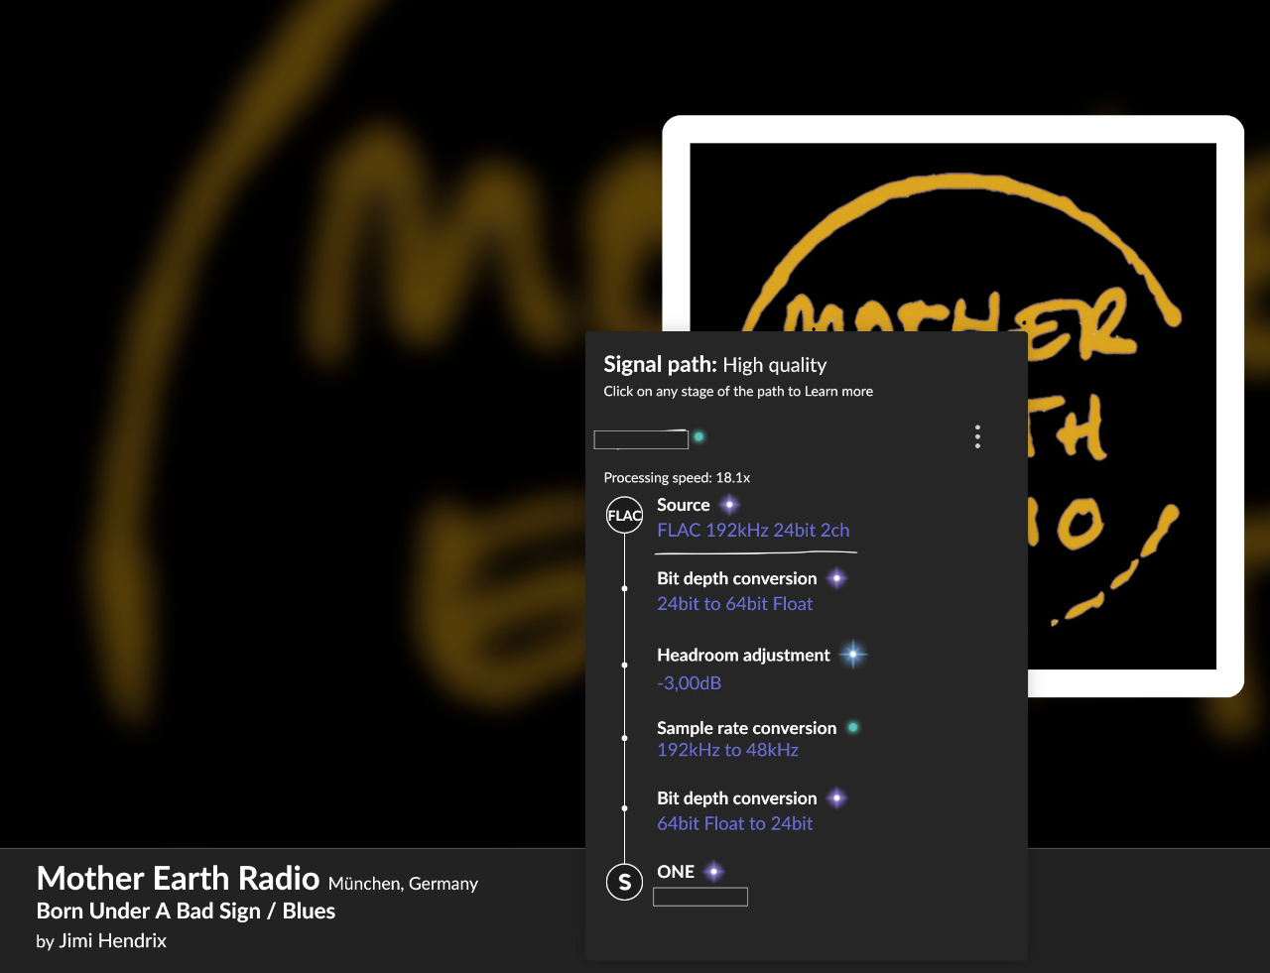Click the Jimi Hendrix artist name
The width and height of the screenshot is (1270, 973).
tap(112, 941)
